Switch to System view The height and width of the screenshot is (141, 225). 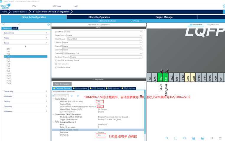pos(213,25)
